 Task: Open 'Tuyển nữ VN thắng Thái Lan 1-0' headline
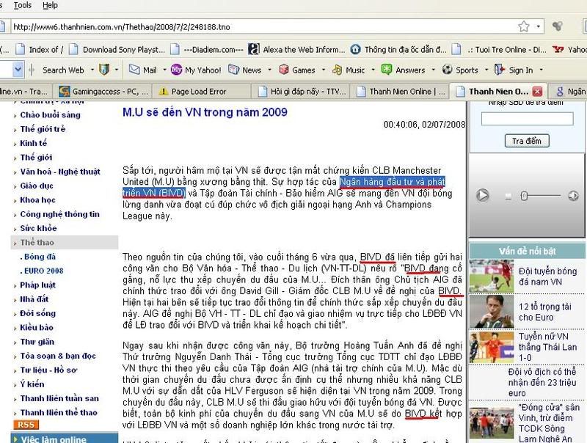547,347
